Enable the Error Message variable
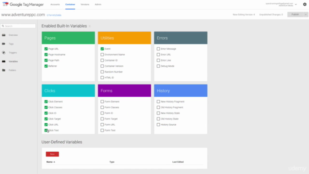The image size is (309, 174). click(158, 49)
